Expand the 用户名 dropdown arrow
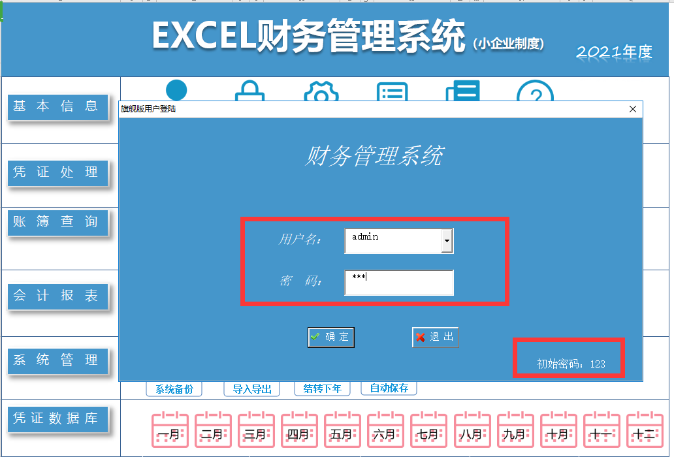 click(447, 240)
